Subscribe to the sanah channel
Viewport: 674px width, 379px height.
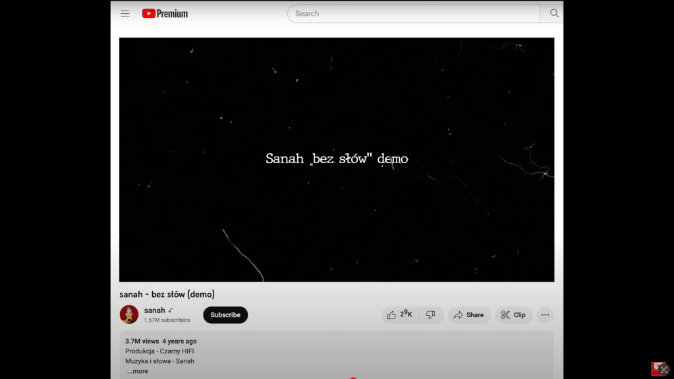(x=225, y=315)
